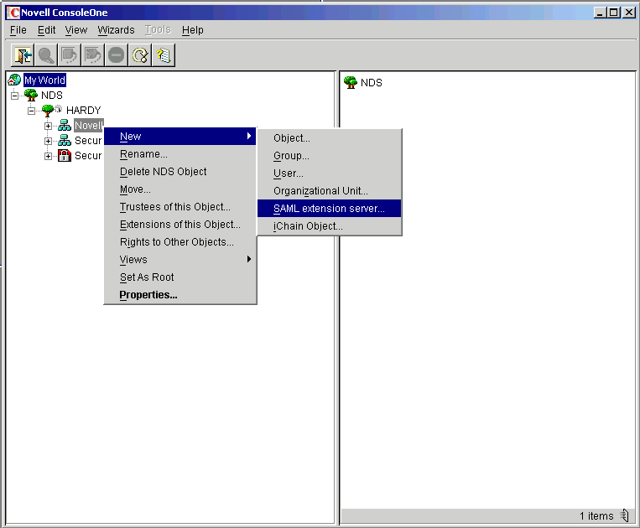Screen dimensions: 640x528
Task: Select My World tree label
Action: 44,80
